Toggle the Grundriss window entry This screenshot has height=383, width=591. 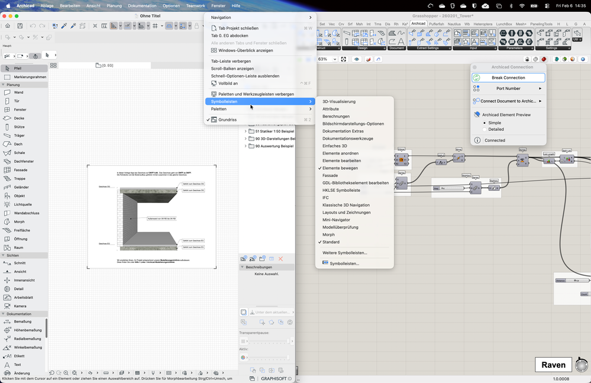pyautogui.click(x=260, y=120)
